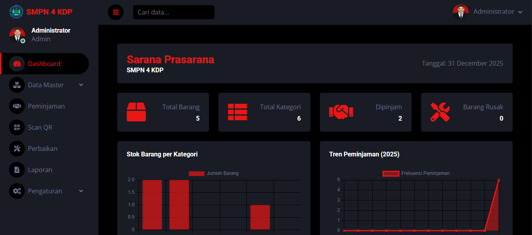Focus the Cari data search field

click(x=174, y=12)
